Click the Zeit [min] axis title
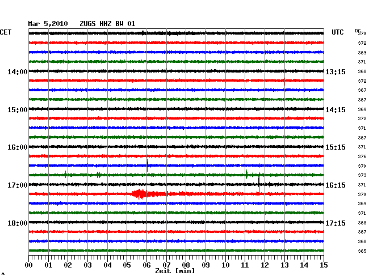The width and height of the screenshot is (369, 280). 175,271
